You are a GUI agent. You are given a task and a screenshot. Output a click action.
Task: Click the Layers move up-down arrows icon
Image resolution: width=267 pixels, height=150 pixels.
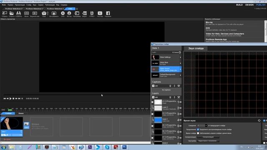click(174, 97)
